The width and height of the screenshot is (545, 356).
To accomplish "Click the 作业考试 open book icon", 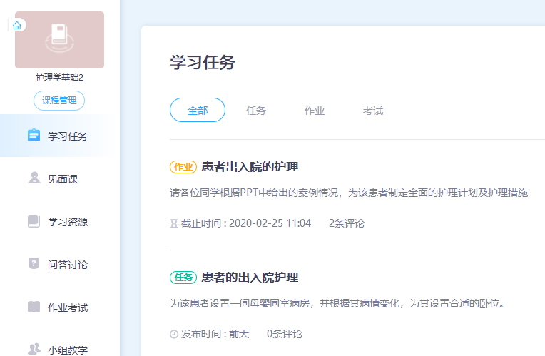I will coord(34,307).
